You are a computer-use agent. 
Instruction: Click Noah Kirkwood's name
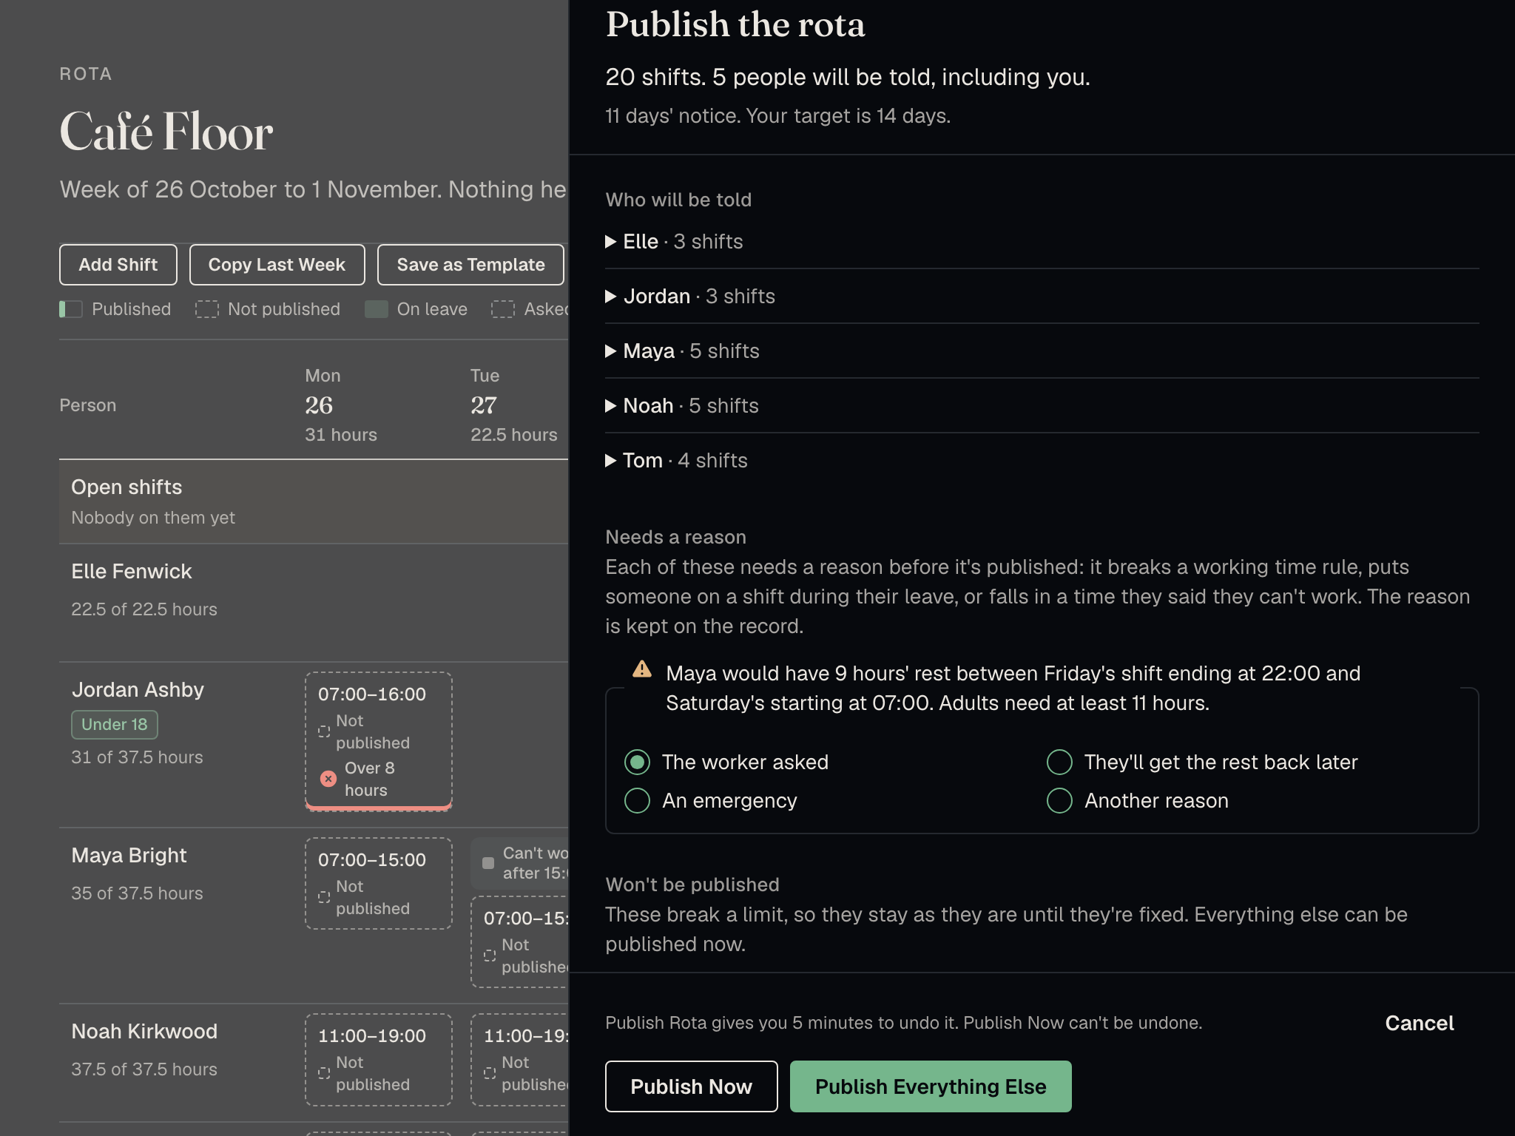(x=144, y=1032)
